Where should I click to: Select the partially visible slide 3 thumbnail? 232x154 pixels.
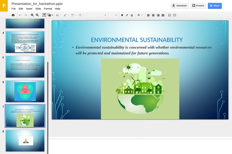coord(25,24)
